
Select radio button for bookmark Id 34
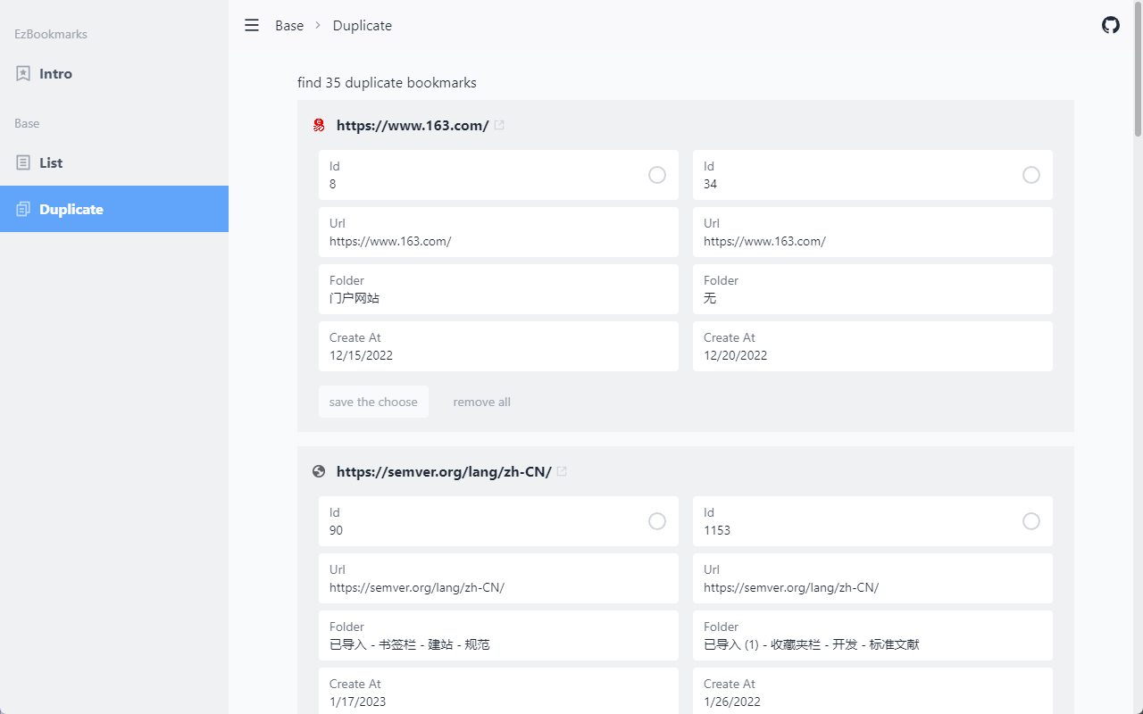(x=1031, y=175)
